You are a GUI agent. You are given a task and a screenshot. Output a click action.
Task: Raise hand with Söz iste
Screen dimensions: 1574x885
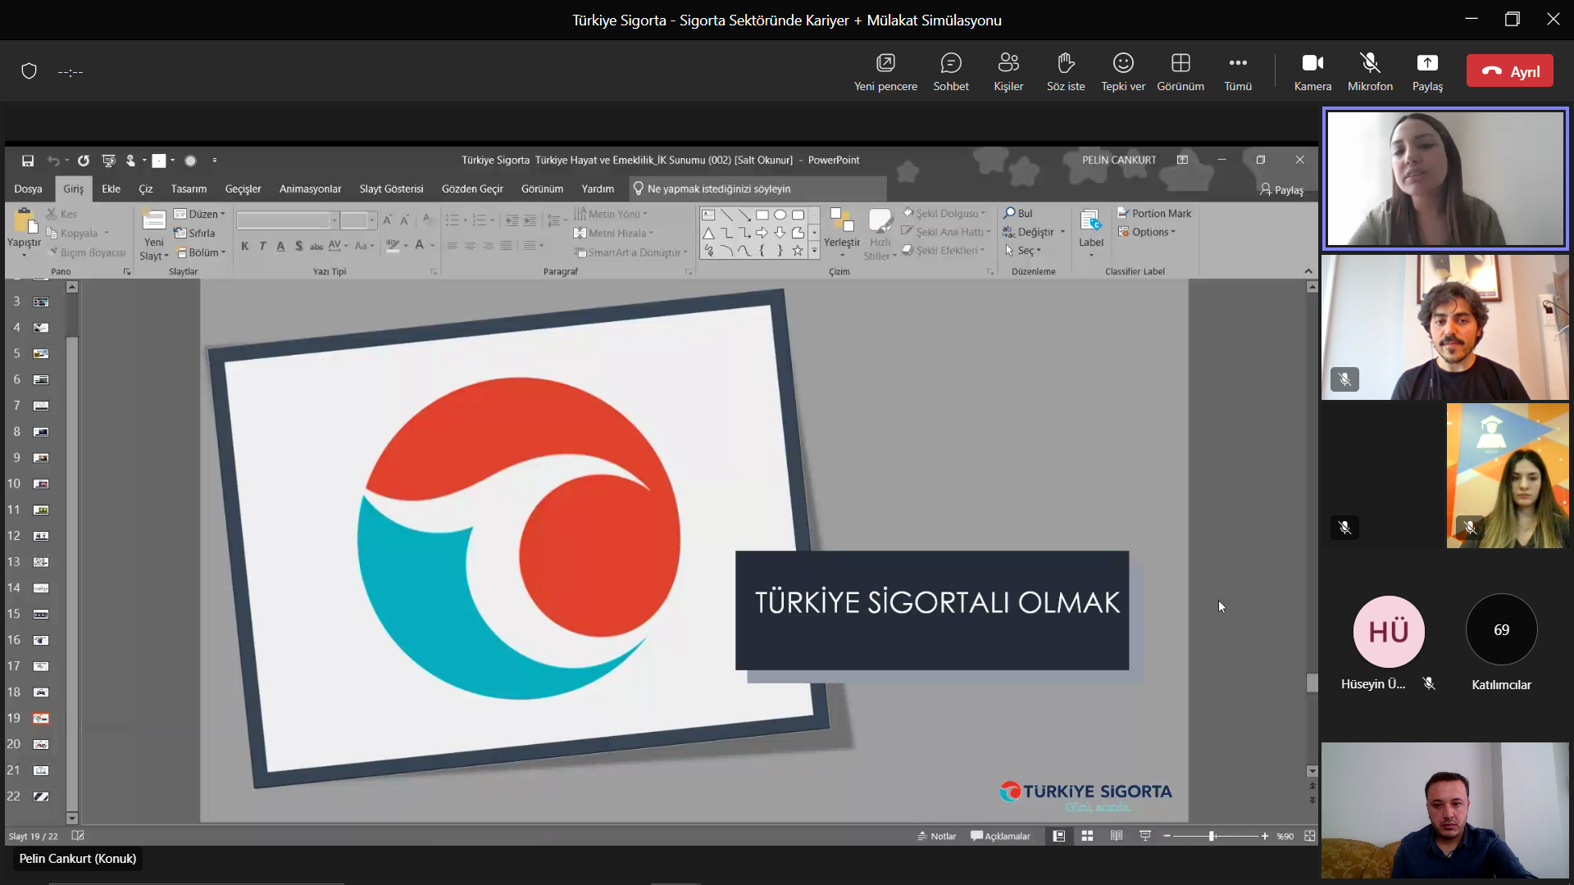pyautogui.click(x=1066, y=72)
